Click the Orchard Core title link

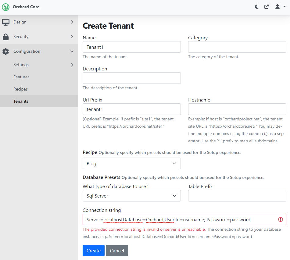pos(26,7)
